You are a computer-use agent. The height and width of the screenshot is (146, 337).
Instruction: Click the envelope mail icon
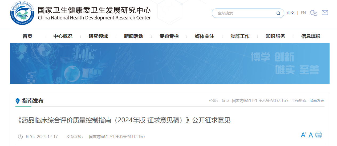pyautogui.click(x=325, y=13)
